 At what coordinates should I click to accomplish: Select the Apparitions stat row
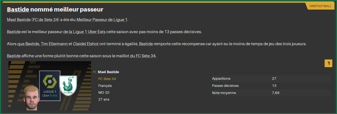pyautogui.click(x=270, y=79)
